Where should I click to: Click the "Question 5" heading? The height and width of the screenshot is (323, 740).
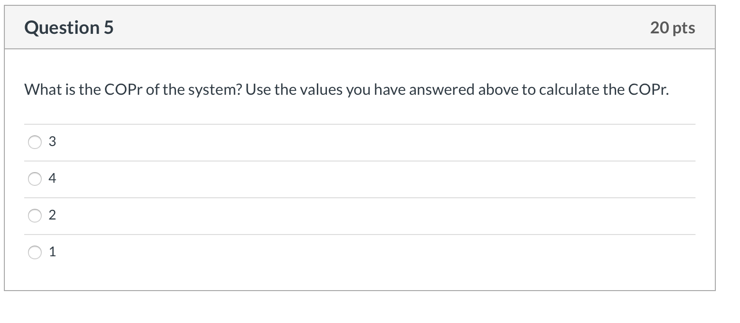[69, 28]
